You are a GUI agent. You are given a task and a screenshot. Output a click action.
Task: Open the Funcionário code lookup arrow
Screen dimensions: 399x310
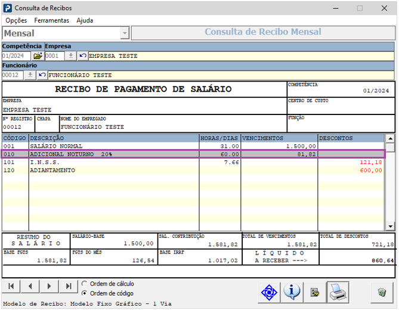coord(29,75)
